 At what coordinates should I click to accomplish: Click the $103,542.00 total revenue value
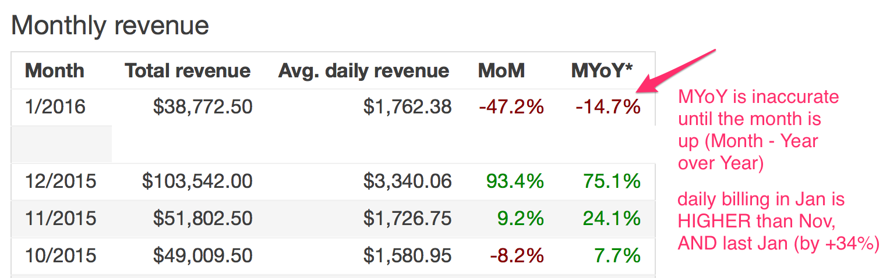[197, 181]
